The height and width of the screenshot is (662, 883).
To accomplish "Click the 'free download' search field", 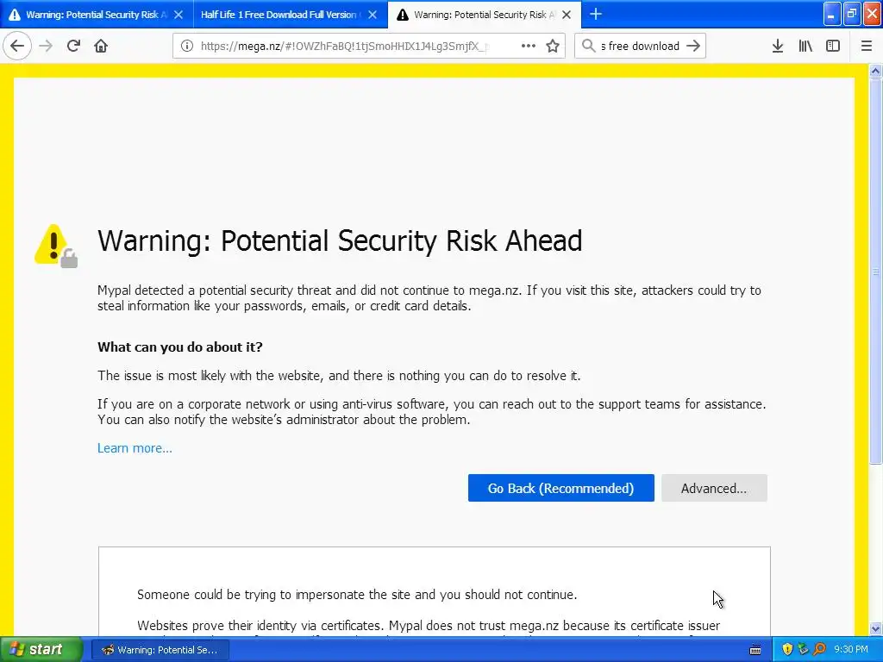I will click(640, 47).
